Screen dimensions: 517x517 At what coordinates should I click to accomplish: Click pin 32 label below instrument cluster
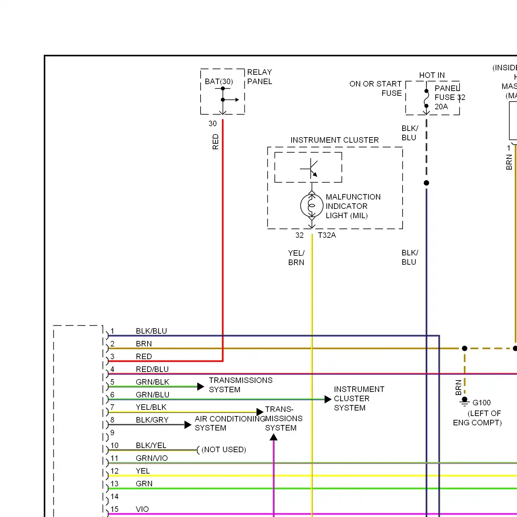point(300,235)
